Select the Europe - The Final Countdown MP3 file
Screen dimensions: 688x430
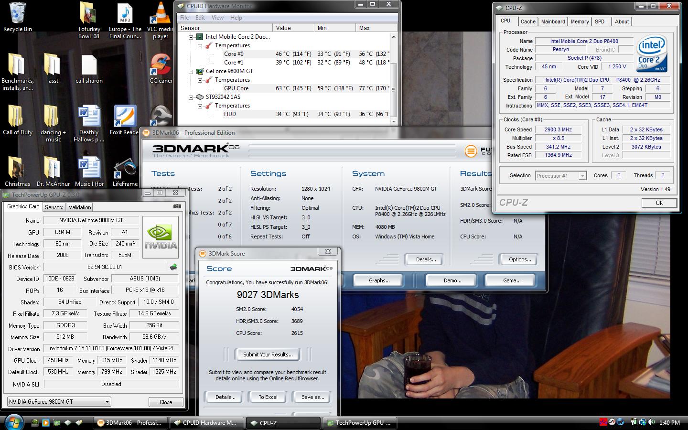(125, 20)
